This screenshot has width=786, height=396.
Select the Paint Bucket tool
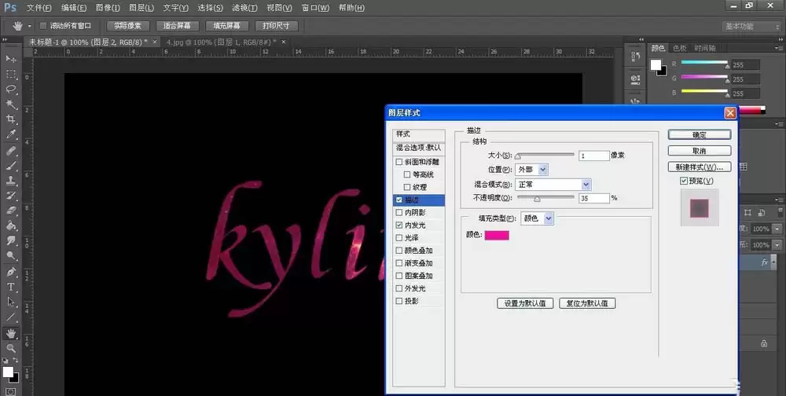pyautogui.click(x=11, y=225)
